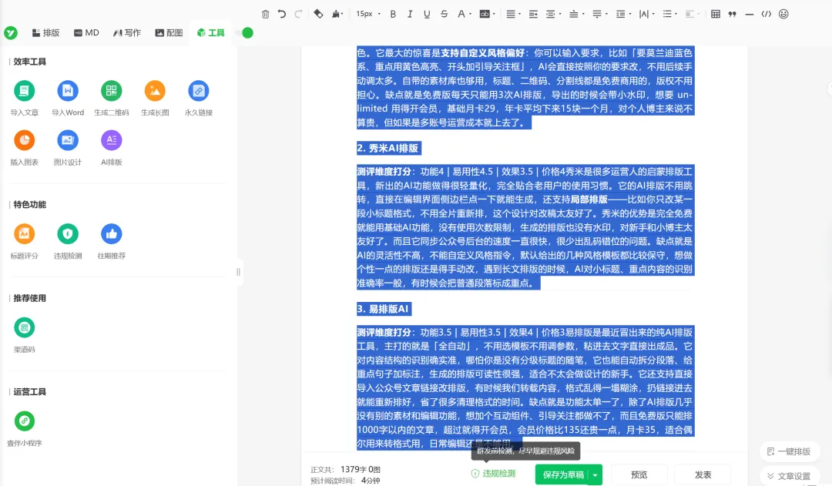The height and width of the screenshot is (486, 832).
Task: Click the trash clear-content icon
Action: click(x=265, y=15)
